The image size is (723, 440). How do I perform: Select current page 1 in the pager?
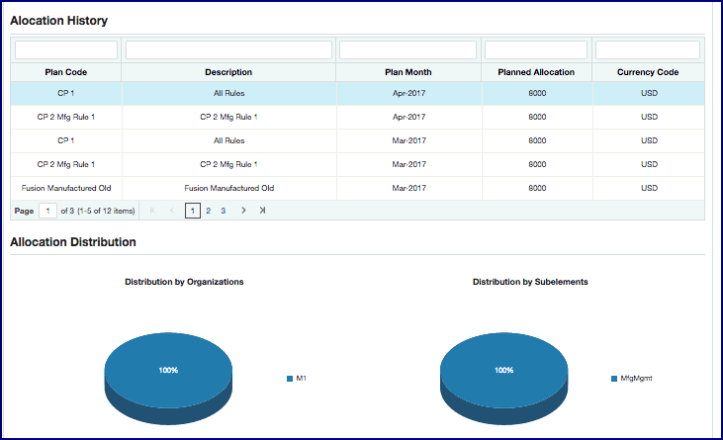point(193,211)
